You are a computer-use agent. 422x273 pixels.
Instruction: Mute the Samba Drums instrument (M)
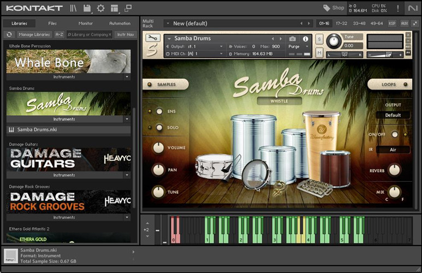pos(319,53)
